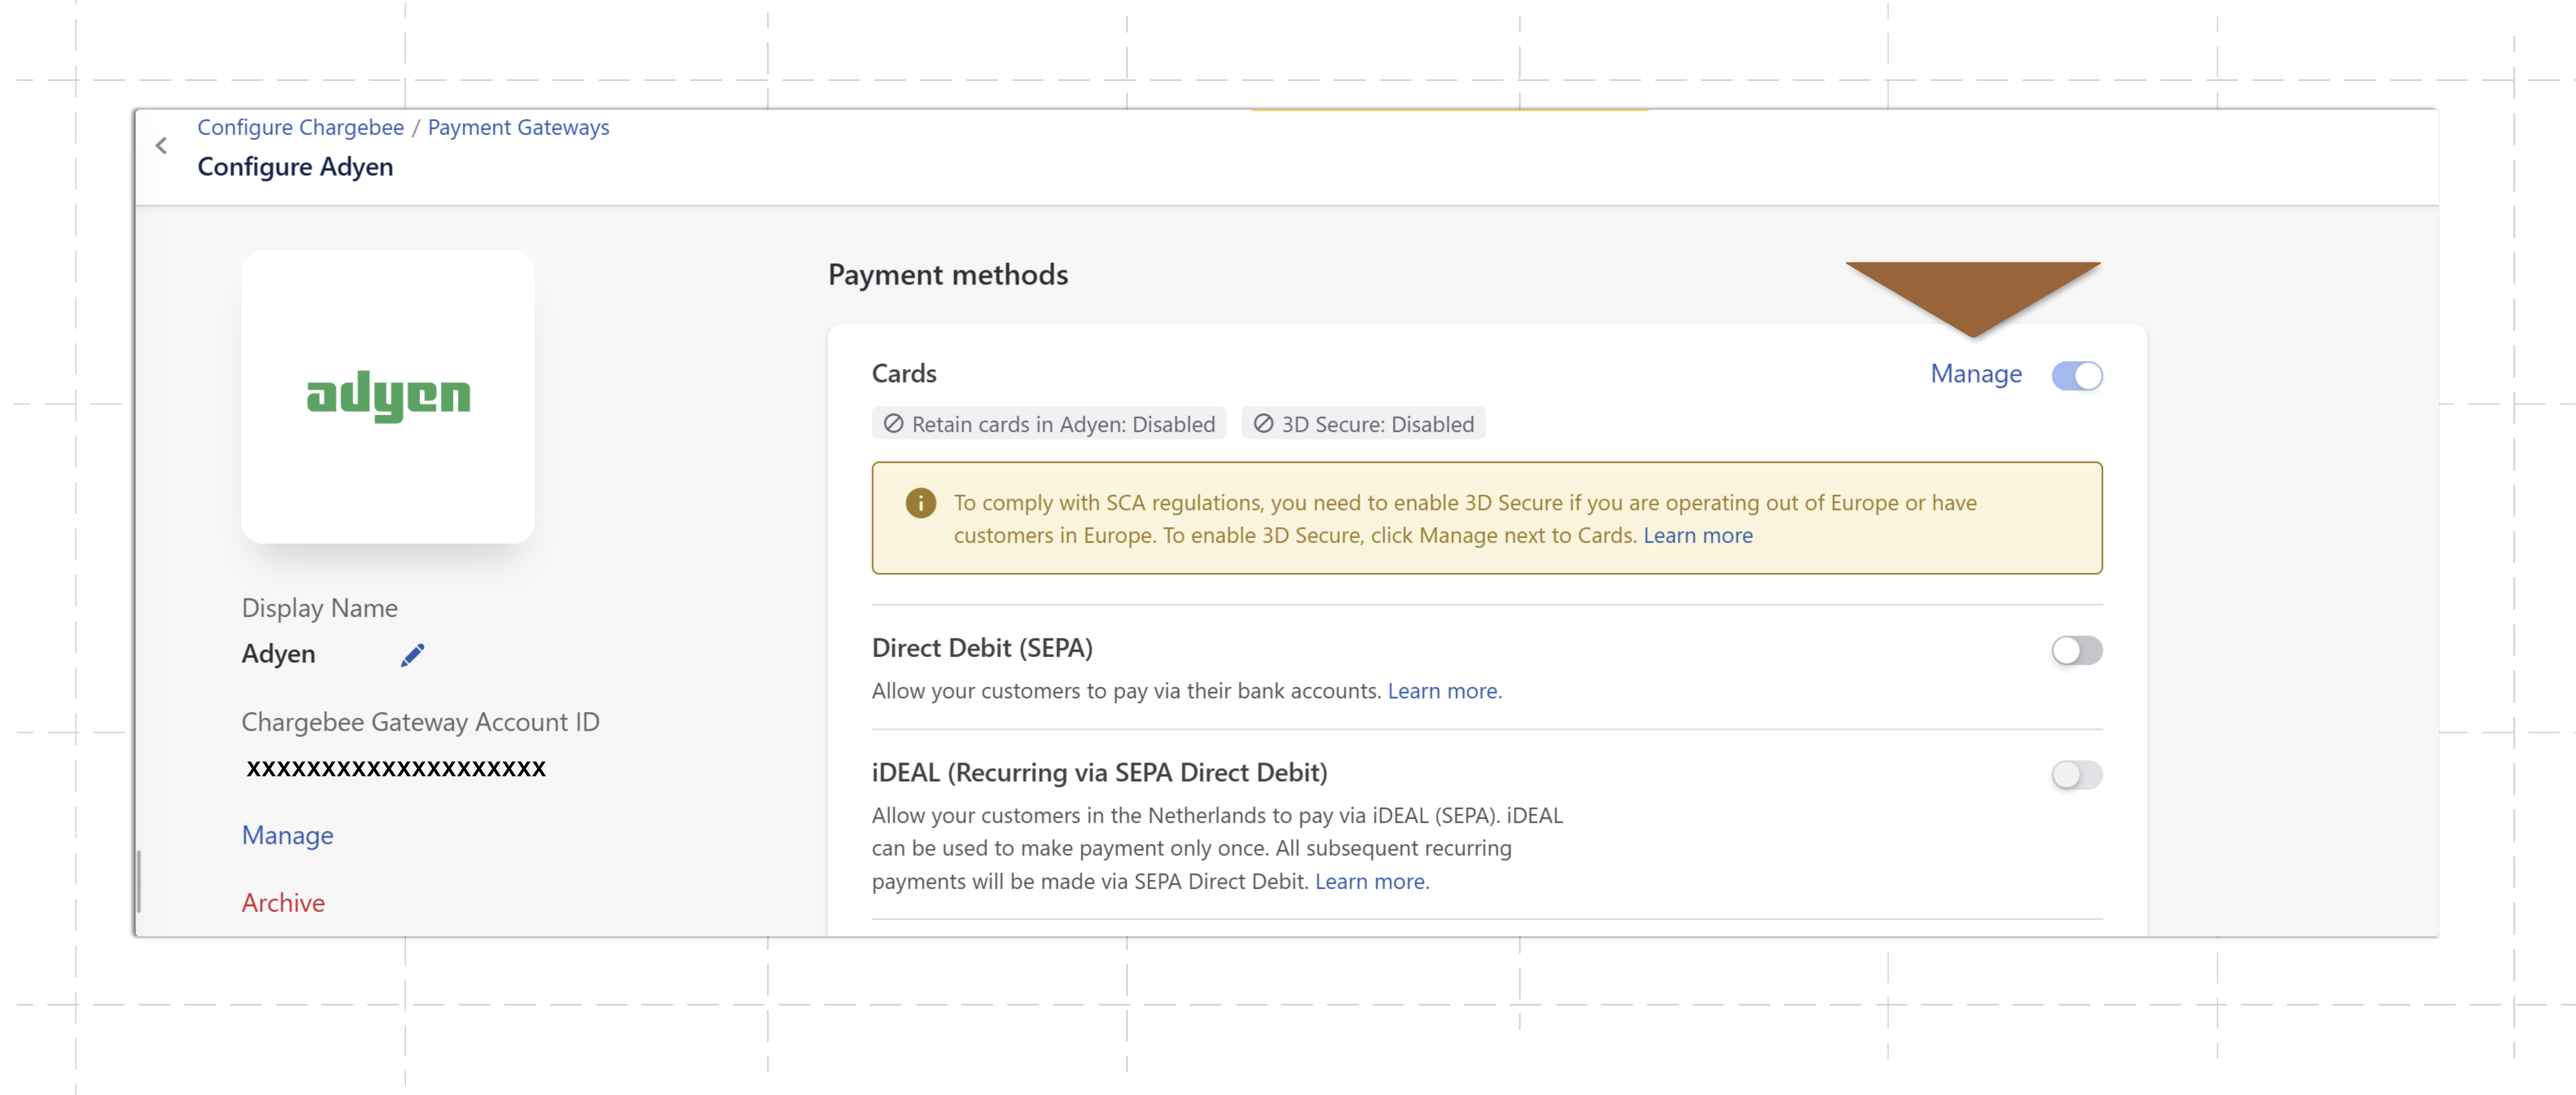The image size is (2576, 1095).
Task: Click Manage under Gateway Account ID
Action: pos(288,836)
